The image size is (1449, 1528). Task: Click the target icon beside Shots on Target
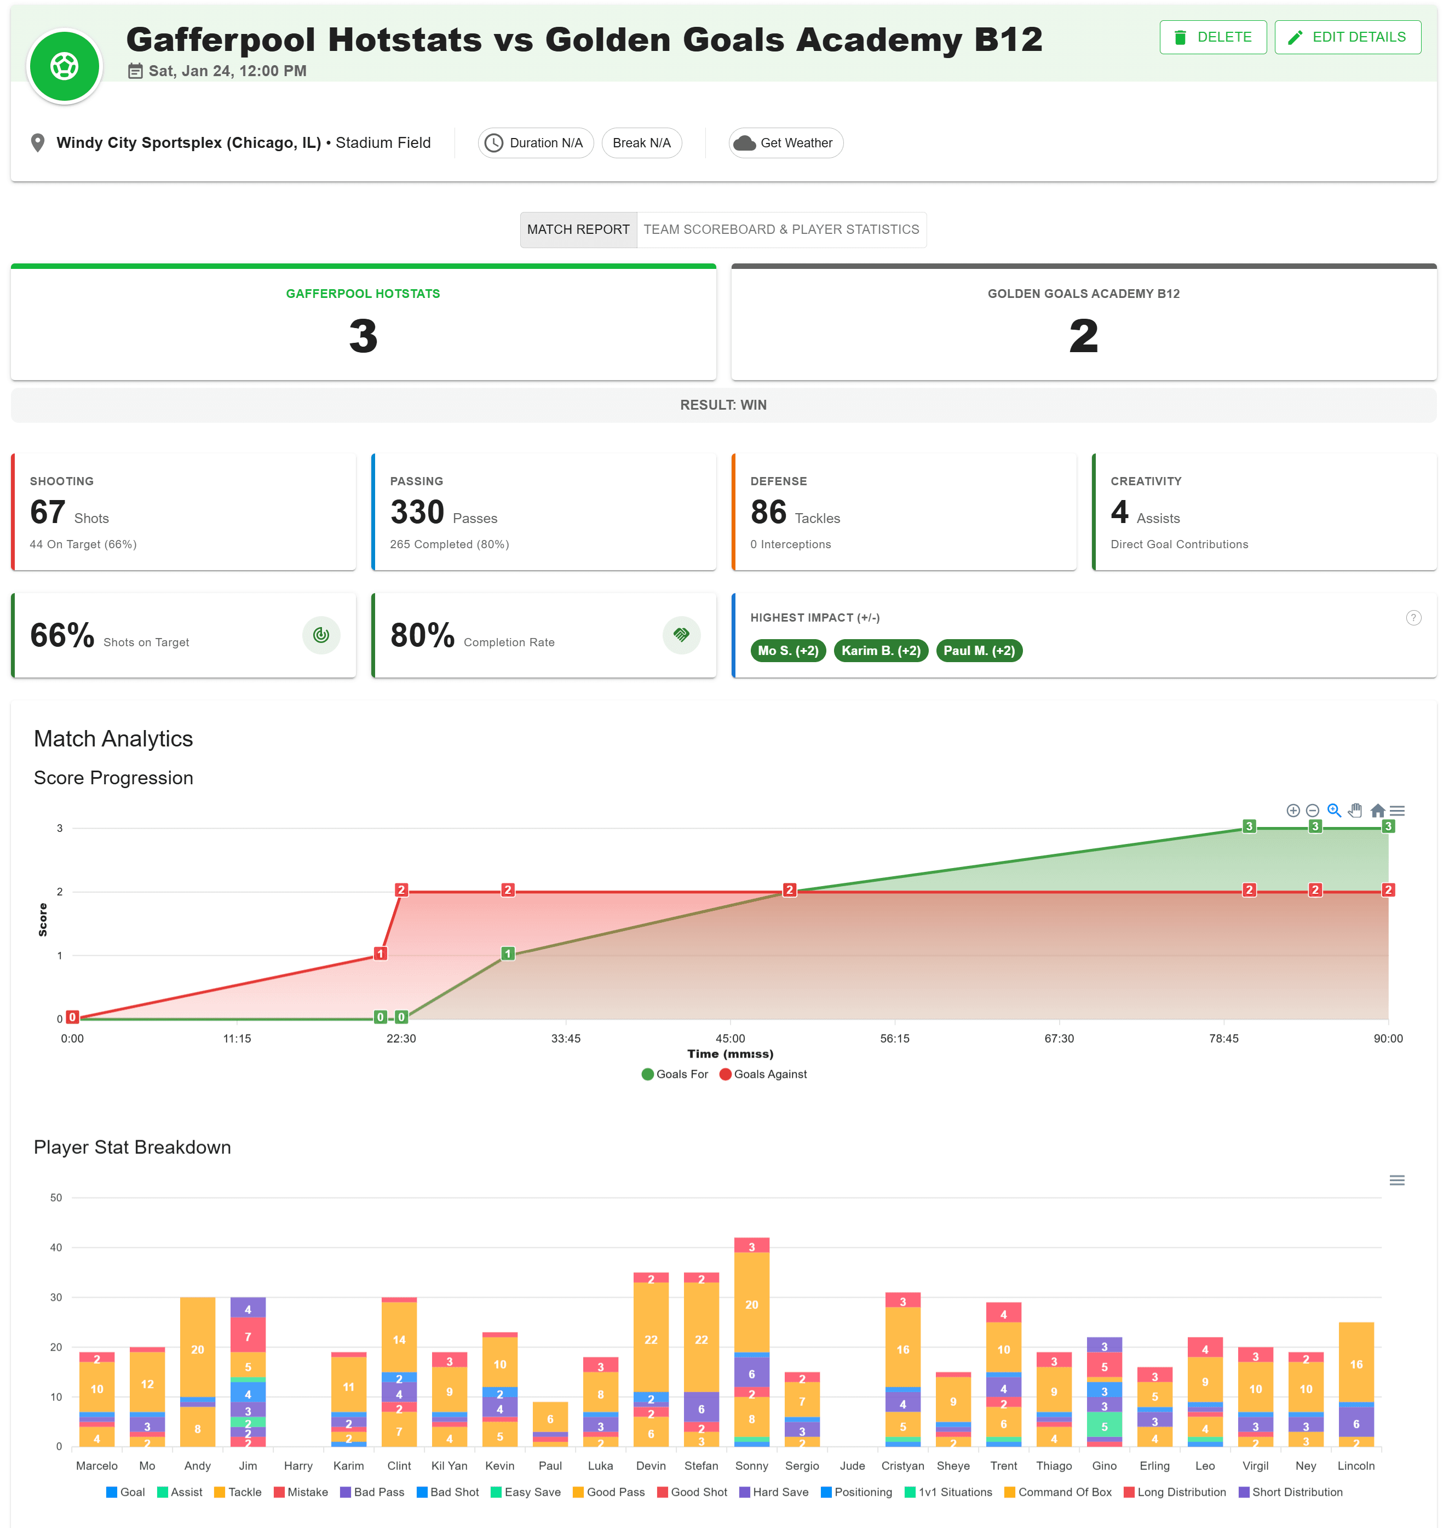320,635
